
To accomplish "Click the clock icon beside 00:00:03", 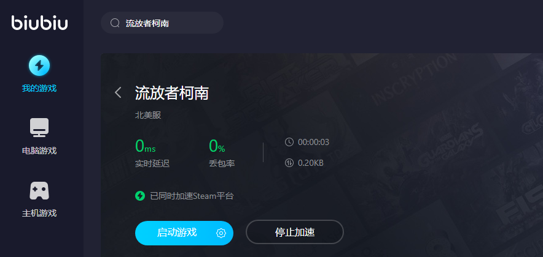I will (x=289, y=142).
